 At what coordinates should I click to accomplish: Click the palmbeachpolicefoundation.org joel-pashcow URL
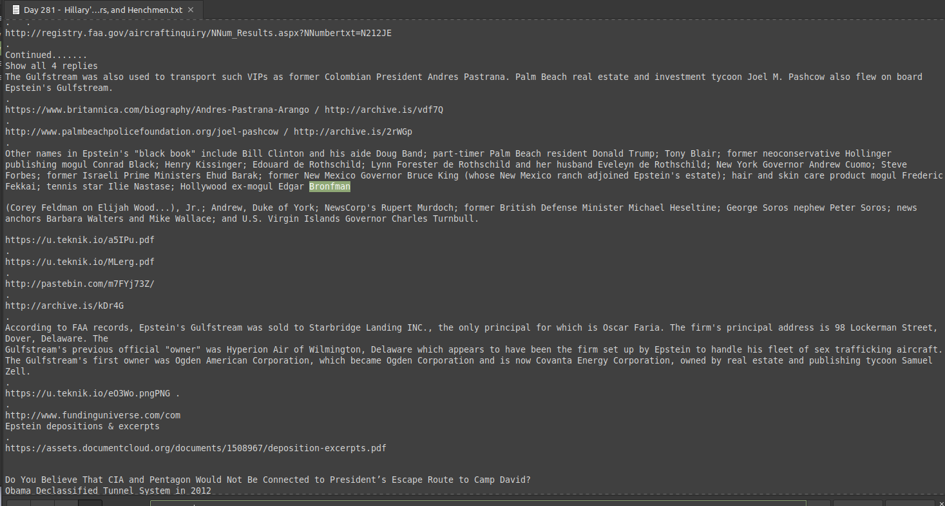(142, 131)
